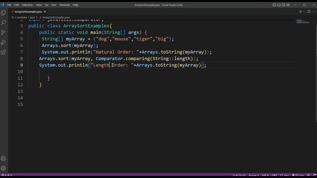Open the Customize Layout control
The image size is (317, 178).
pos(288,5)
